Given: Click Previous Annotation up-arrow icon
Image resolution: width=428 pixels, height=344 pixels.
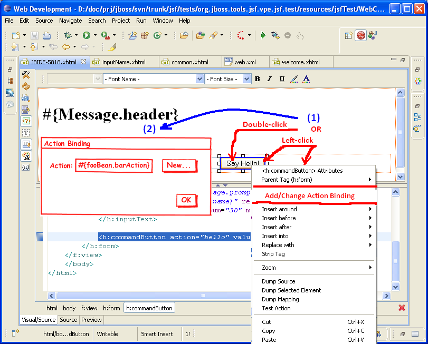Looking at the screenshot, I should (x=34, y=47).
